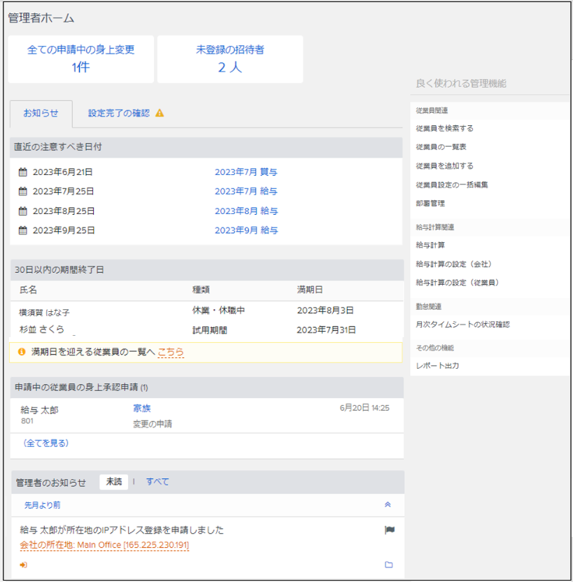The width and height of the screenshot is (573, 582).
Task: Click the こちら link for expiring employees
Action: [171, 351]
